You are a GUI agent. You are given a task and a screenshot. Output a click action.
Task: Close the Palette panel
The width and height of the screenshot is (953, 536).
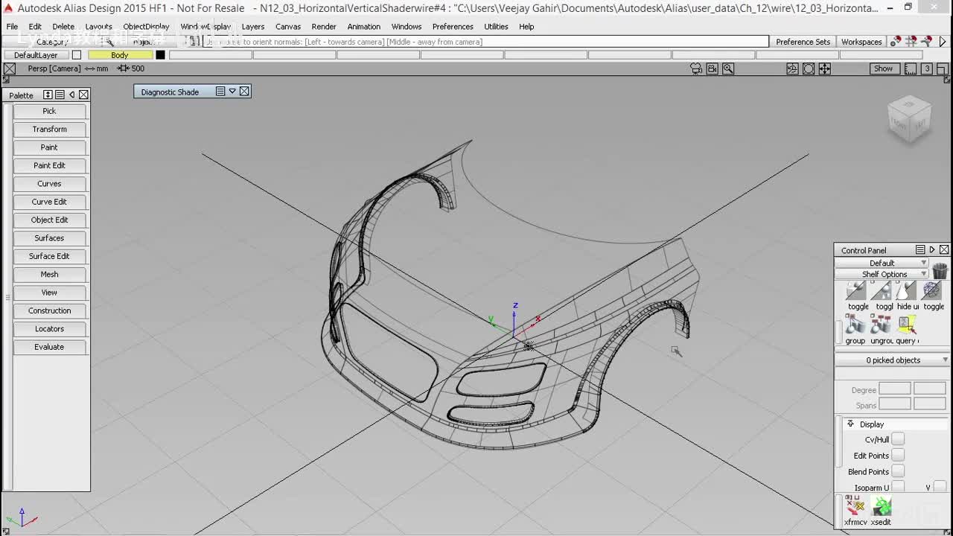coord(83,95)
